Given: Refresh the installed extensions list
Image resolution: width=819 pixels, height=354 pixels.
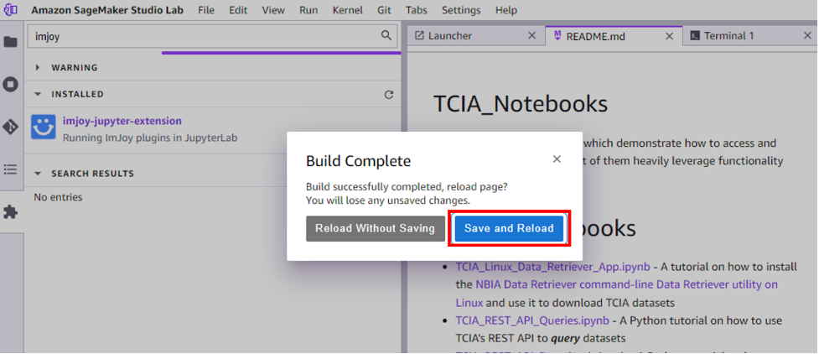Looking at the screenshot, I should pos(389,95).
